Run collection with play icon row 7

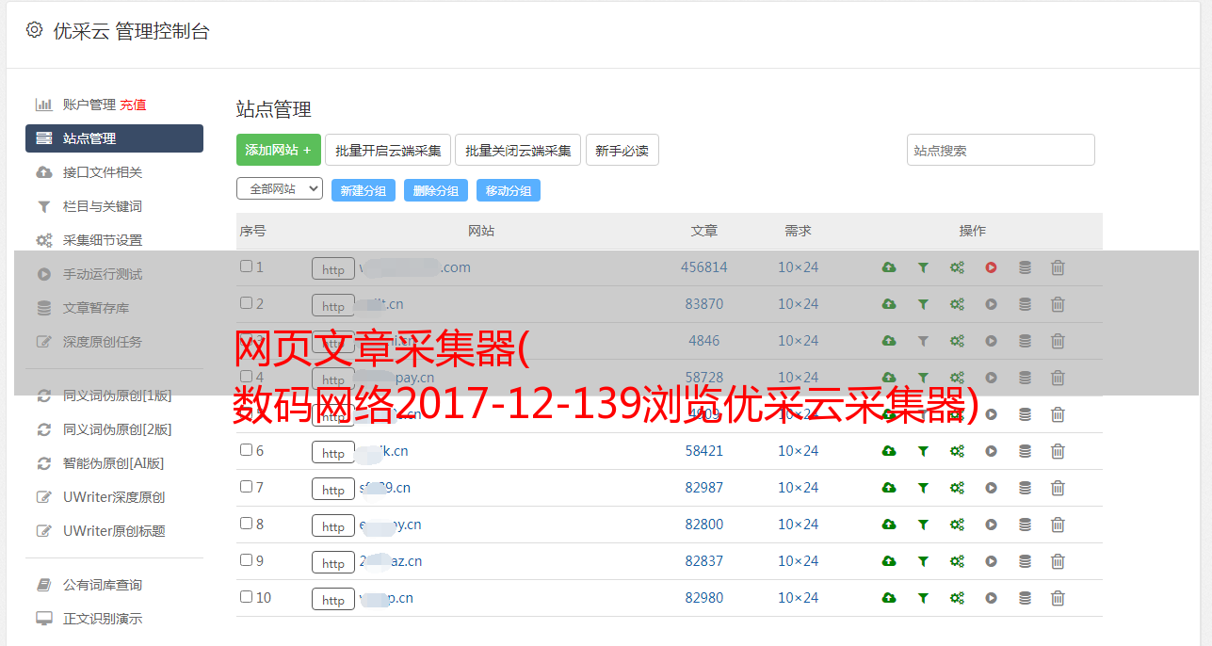point(991,488)
